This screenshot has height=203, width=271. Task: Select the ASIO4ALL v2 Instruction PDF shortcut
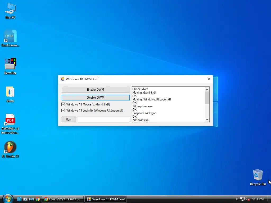click(x=10, y=124)
